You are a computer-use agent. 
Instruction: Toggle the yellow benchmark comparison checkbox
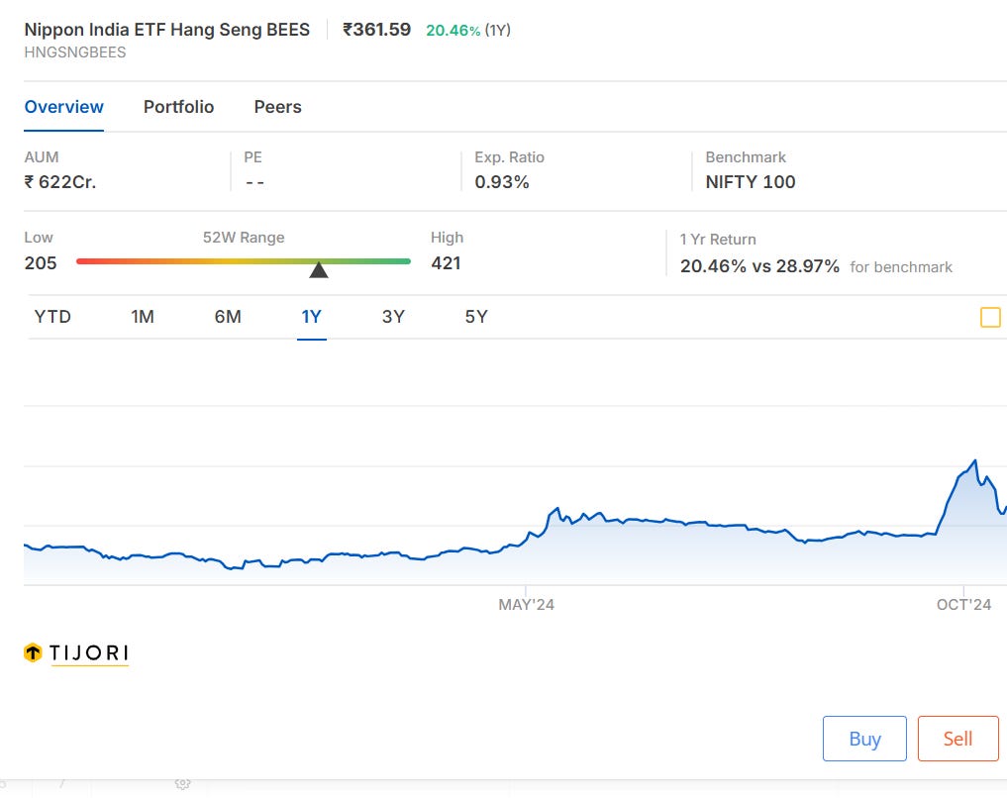pyautogui.click(x=990, y=317)
